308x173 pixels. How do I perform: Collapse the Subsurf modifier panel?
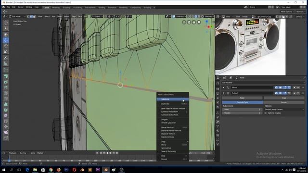[x=223, y=93]
